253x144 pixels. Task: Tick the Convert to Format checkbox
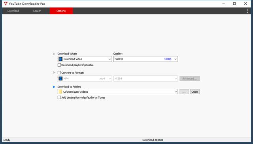[x=59, y=73]
